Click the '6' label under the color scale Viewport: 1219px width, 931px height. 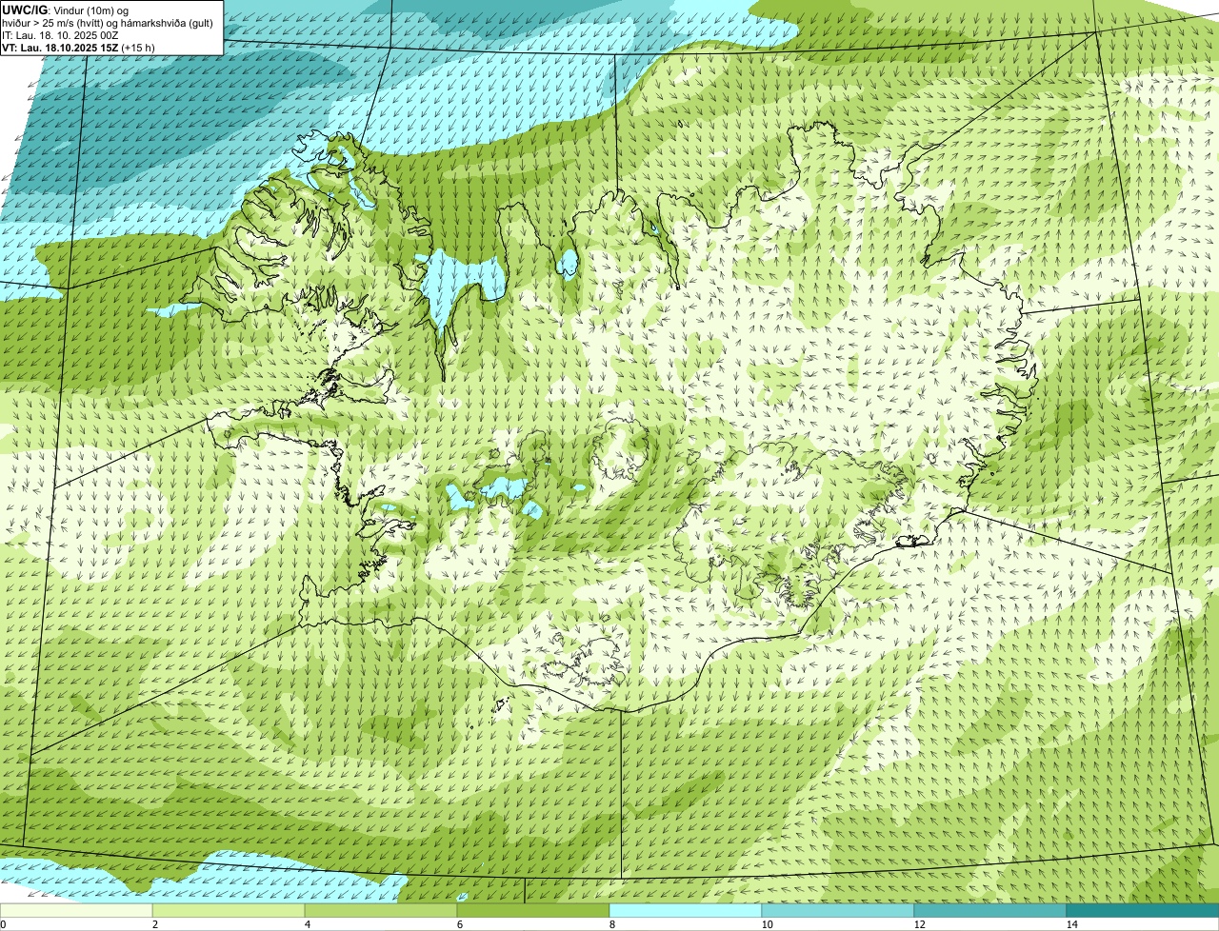[x=459, y=924]
